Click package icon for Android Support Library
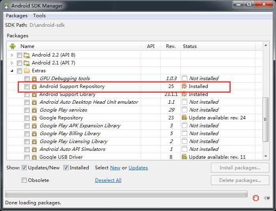The width and height of the screenshot is (276, 211). click(x=34, y=94)
